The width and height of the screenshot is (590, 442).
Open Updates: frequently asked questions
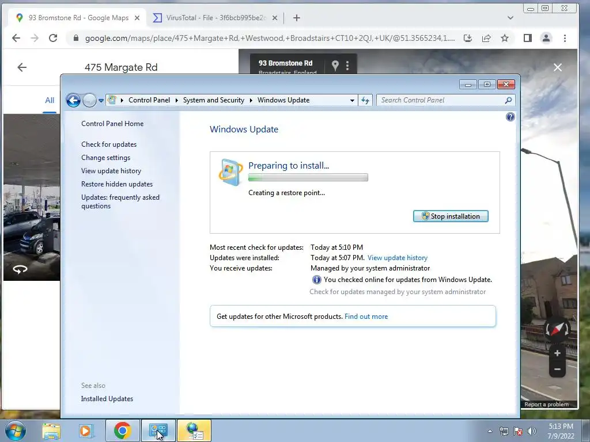point(120,201)
